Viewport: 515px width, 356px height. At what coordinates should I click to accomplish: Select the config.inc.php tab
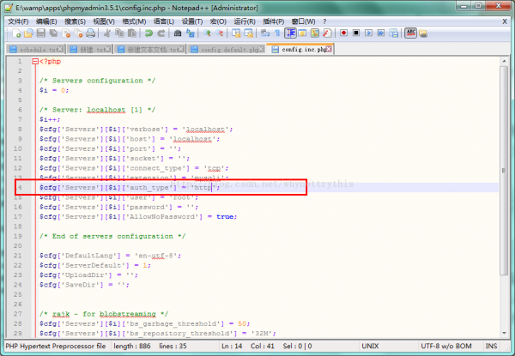(x=299, y=49)
